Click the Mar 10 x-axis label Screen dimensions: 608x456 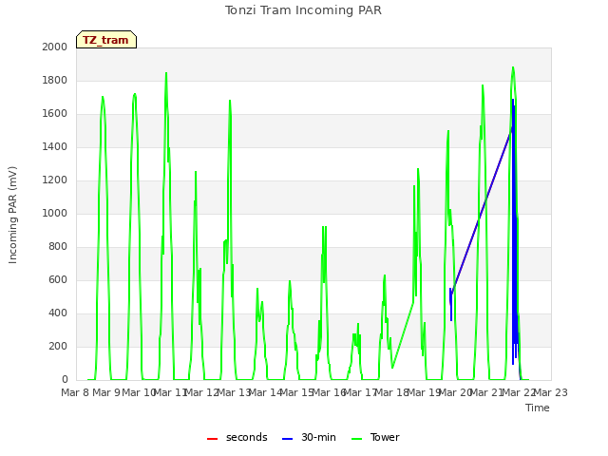(139, 392)
